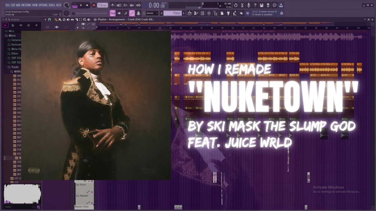This screenshot has width=376, height=211.
Task: Collapse the Tracks folder
Action: [x=13, y=67]
